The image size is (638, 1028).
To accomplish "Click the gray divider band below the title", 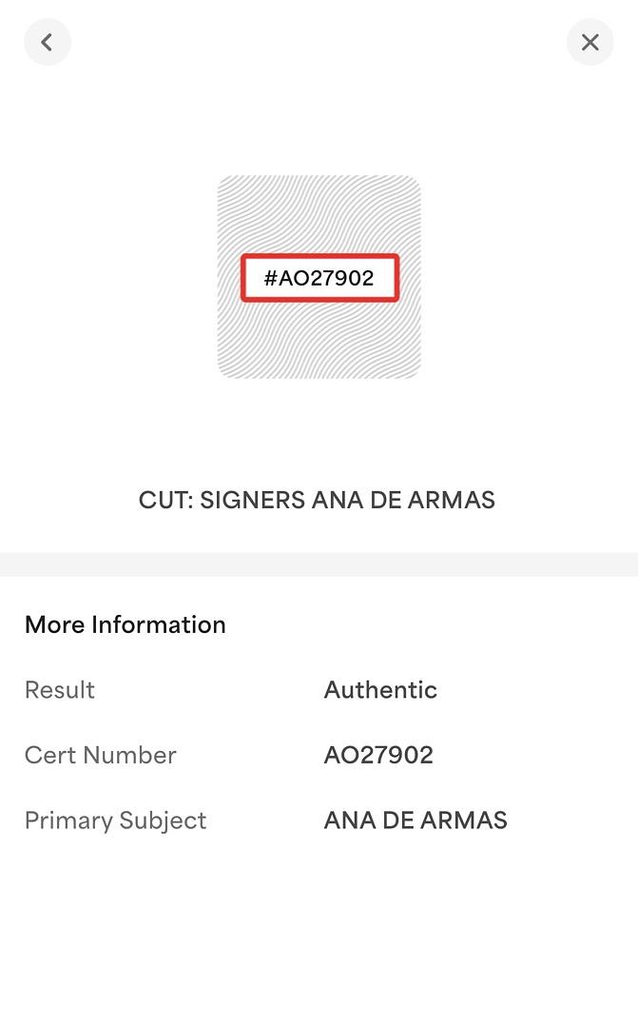I will [x=319, y=564].
